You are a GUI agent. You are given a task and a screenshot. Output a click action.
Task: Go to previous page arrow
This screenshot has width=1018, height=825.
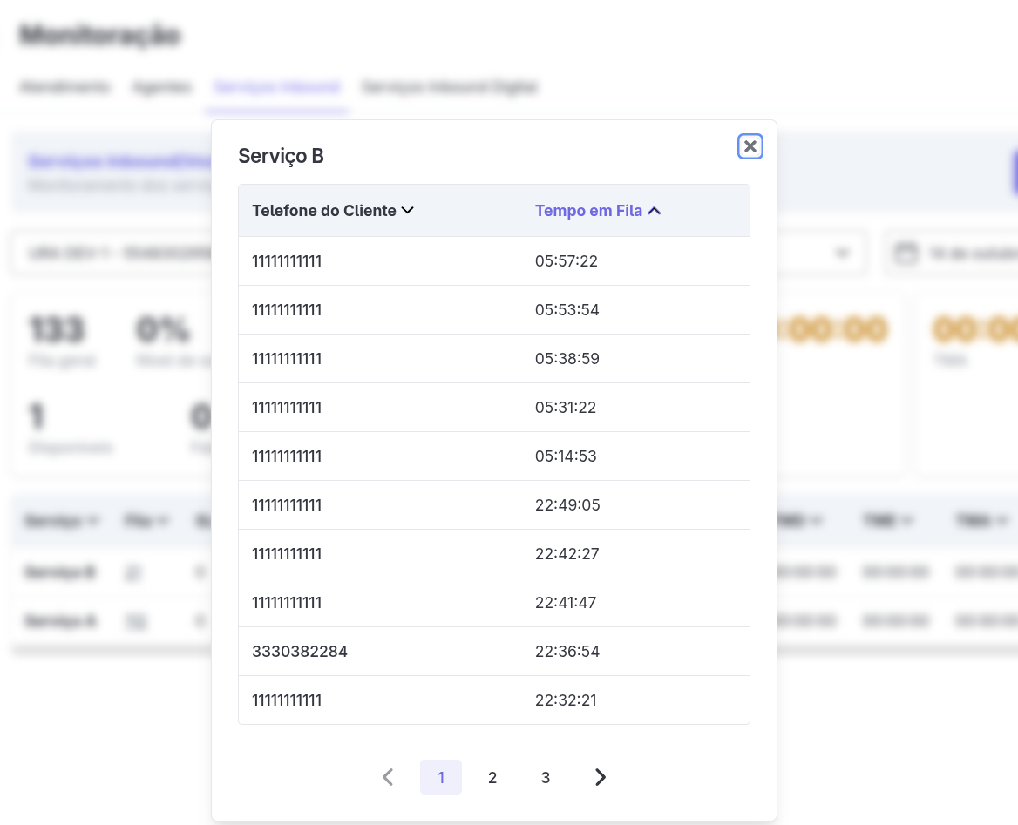pos(389,777)
